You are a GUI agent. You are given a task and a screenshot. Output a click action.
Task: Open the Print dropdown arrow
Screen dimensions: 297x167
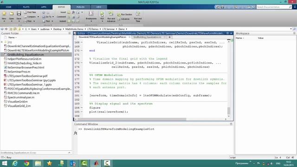tap(34, 21)
